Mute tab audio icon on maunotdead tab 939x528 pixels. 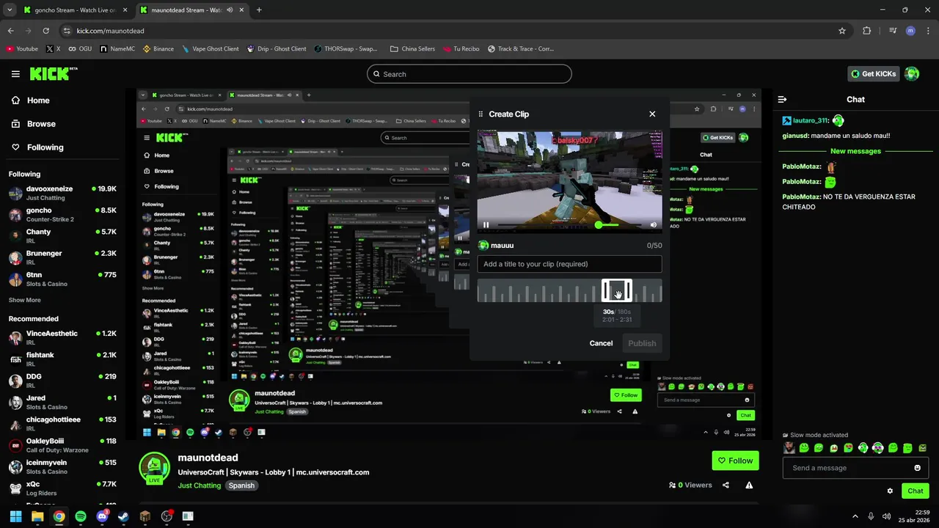[x=230, y=10]
